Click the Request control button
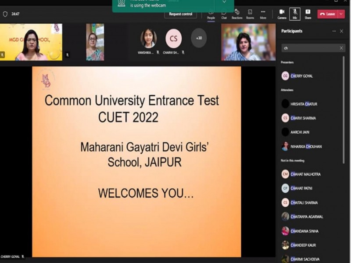 pos(180,14)
